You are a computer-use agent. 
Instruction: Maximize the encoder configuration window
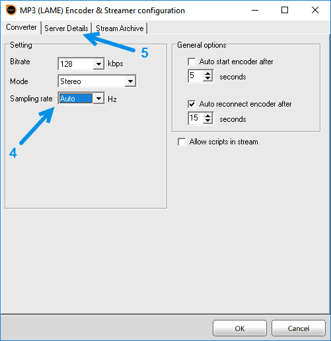pyautogui.click(x=285, y=10)
